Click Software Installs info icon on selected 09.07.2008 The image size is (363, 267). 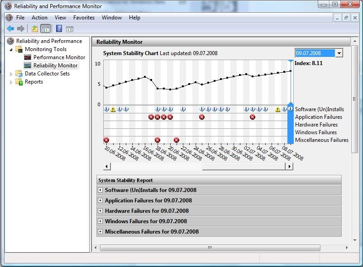click(291, 109)
